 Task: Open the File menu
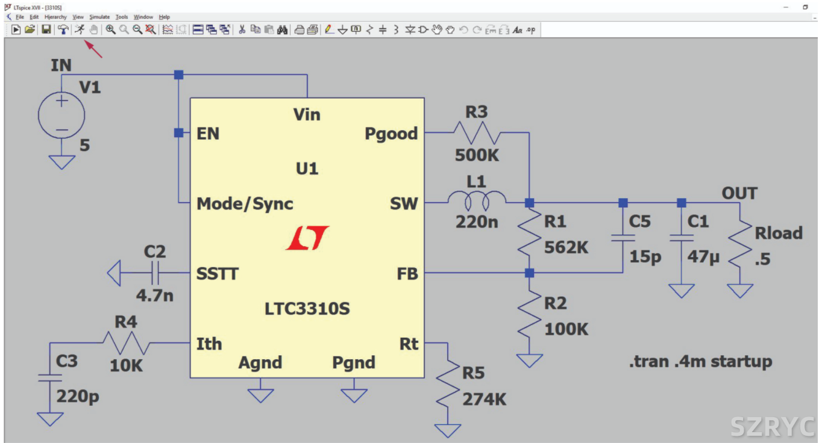20,17
